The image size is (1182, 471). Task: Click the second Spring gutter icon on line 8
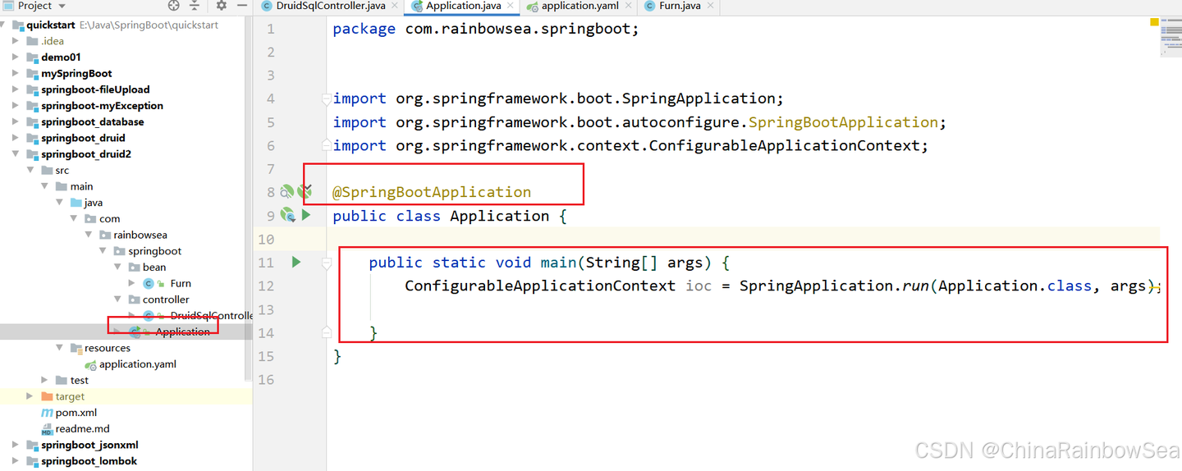pos(305,191)
